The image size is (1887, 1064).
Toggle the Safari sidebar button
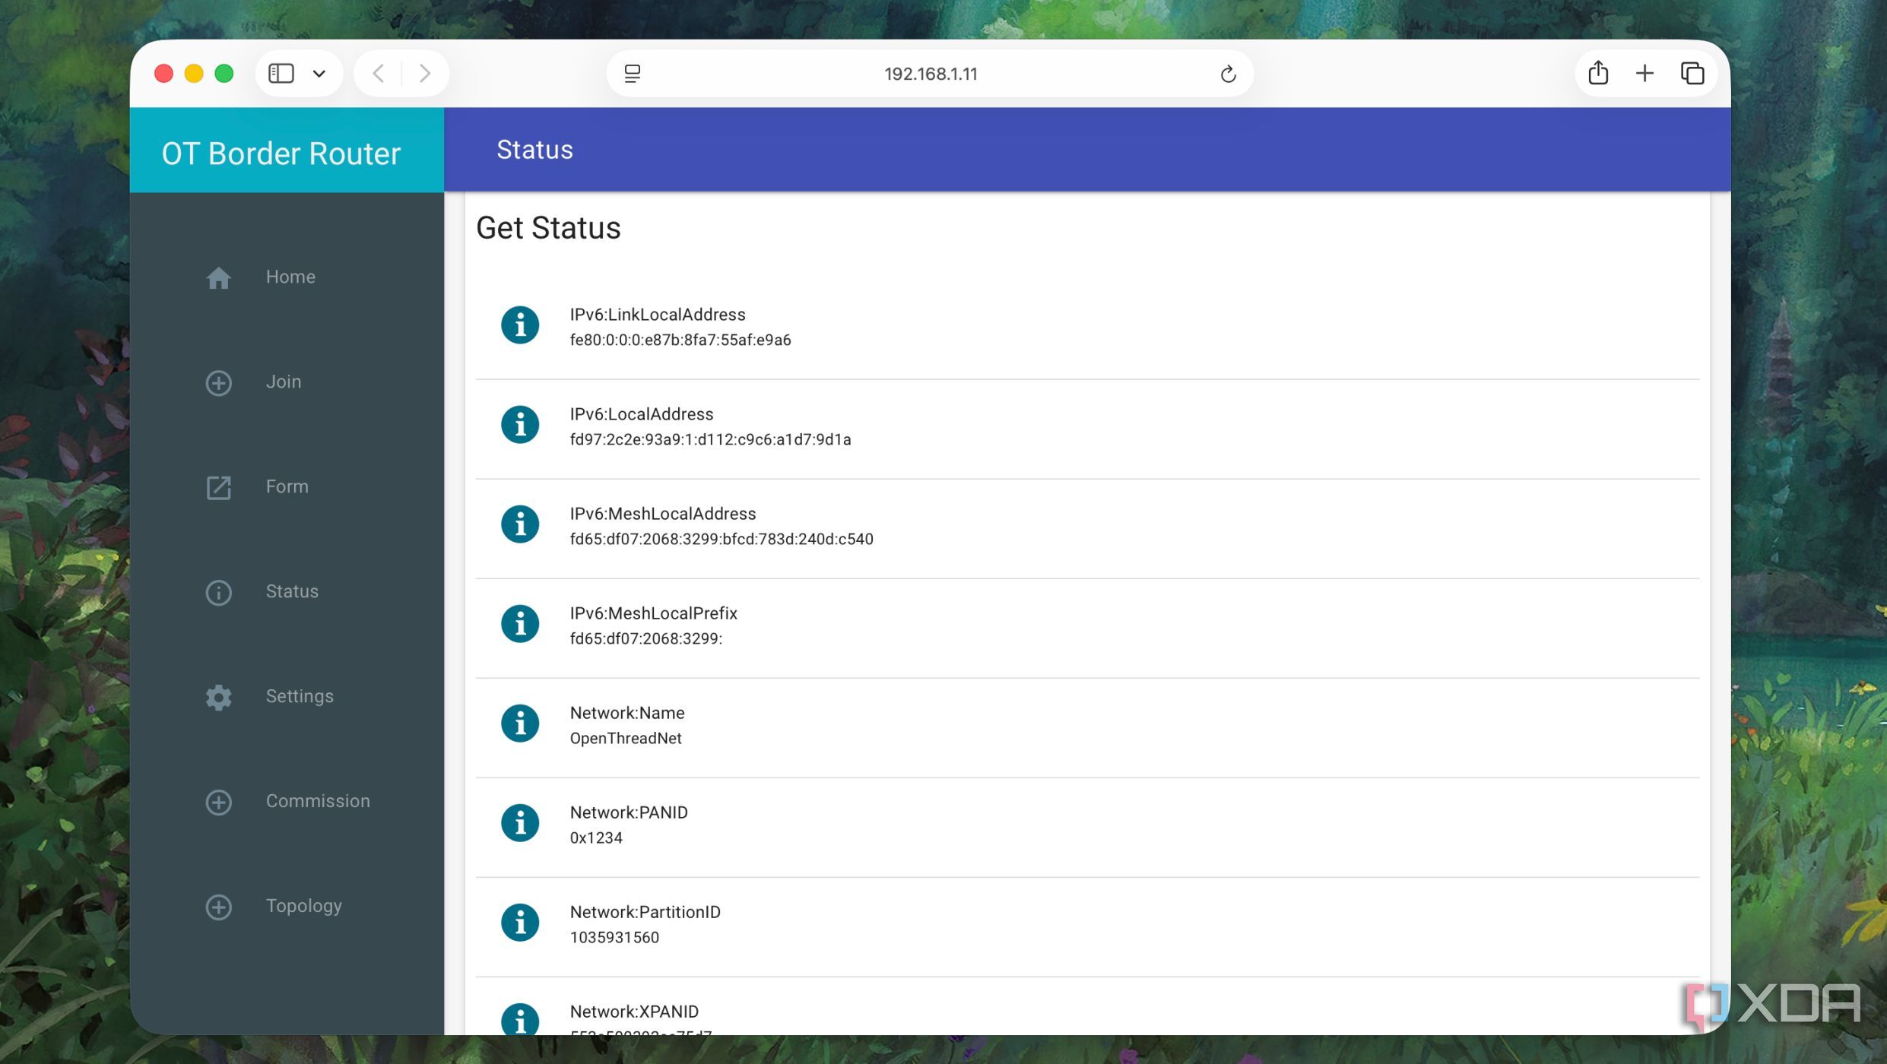pos(281,73)
